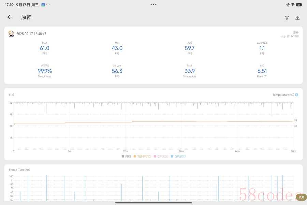Tap the FPS chart title
Image resolution: width=307 pixels, height=205 pixels.
pos(12,95)
